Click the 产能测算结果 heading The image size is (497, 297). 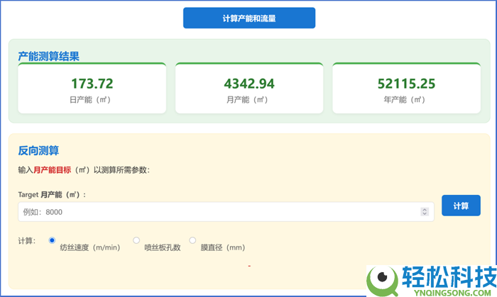pyautogui.click(x=48, y=56)
